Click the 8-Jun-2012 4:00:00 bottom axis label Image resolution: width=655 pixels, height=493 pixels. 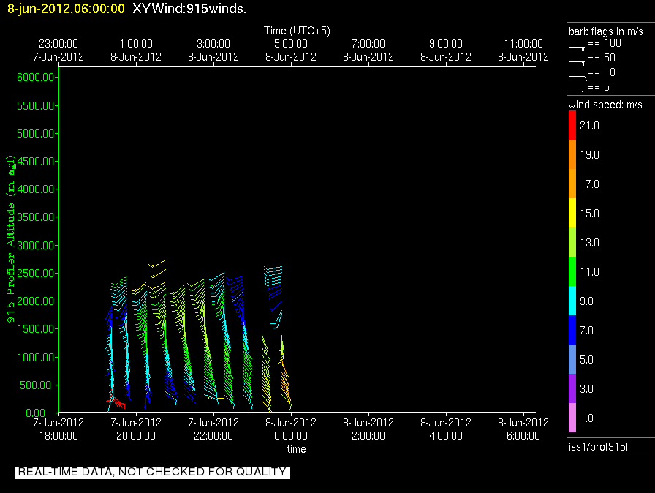[446, 429]
